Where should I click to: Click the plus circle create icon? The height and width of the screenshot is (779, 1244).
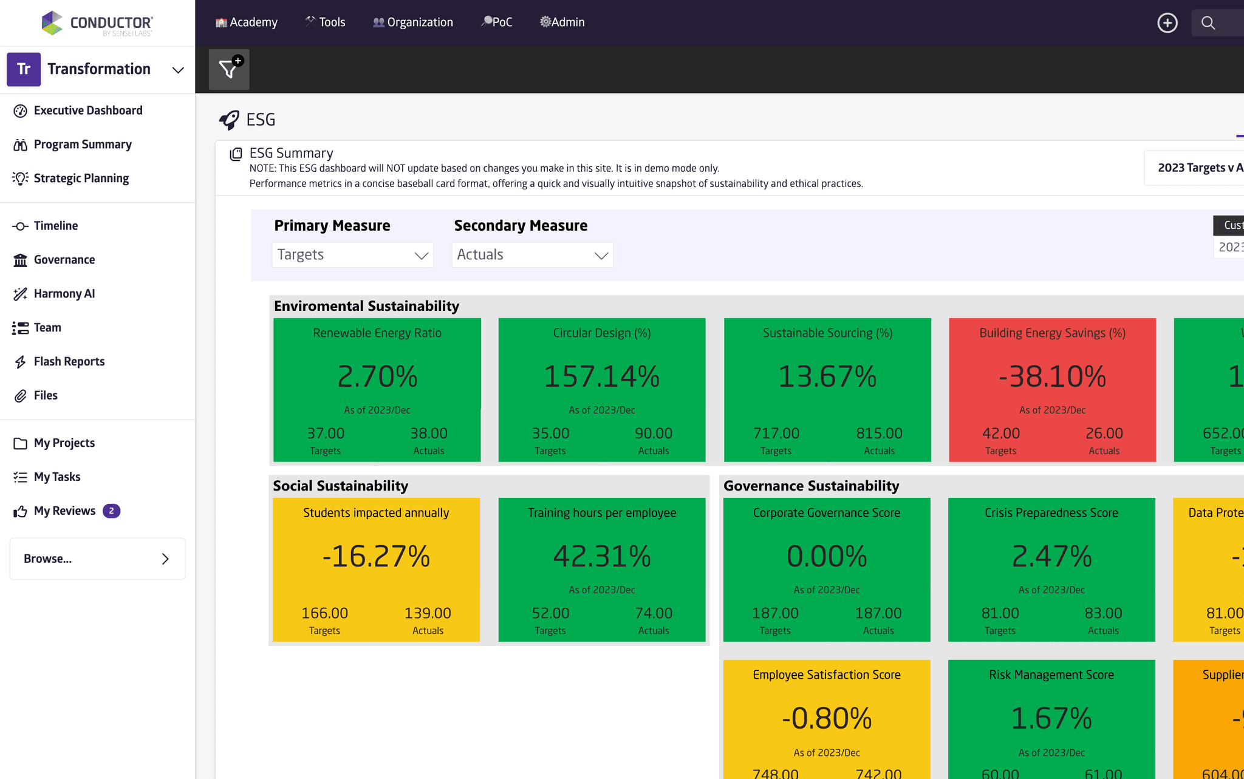tap(1167, 23)
